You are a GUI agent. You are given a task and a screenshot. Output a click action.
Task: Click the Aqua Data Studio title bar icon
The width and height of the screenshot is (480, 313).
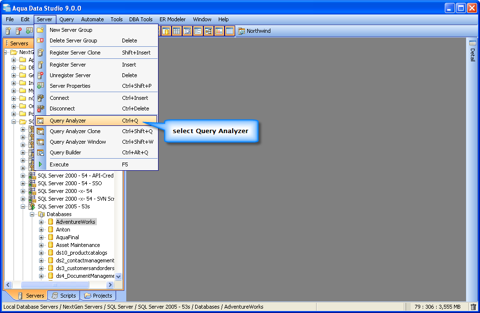tap(6, 8)
